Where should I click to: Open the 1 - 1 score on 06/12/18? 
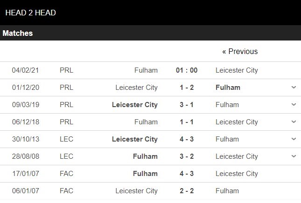(x=187, y=122)
